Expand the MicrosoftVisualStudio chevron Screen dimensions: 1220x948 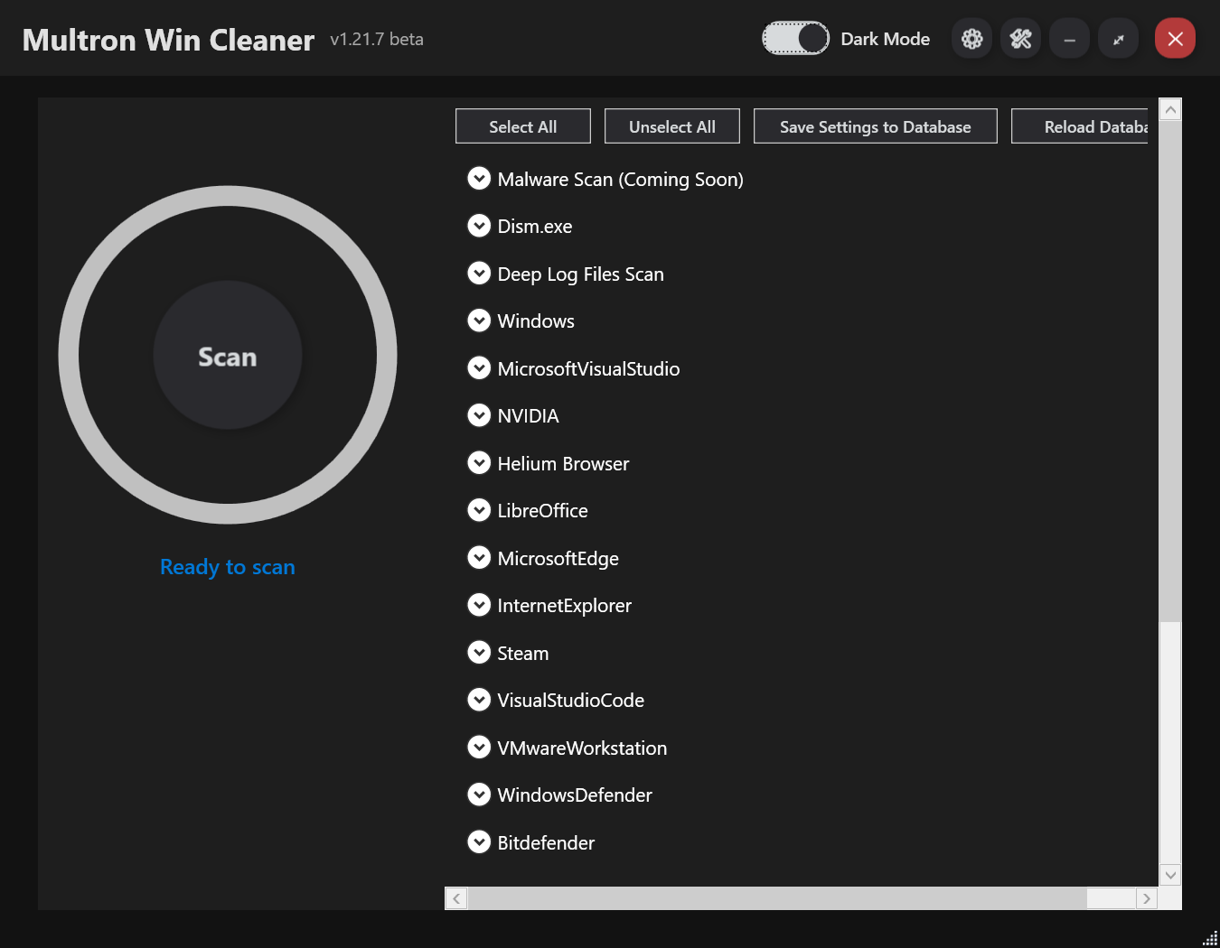[x=479, y=368]
